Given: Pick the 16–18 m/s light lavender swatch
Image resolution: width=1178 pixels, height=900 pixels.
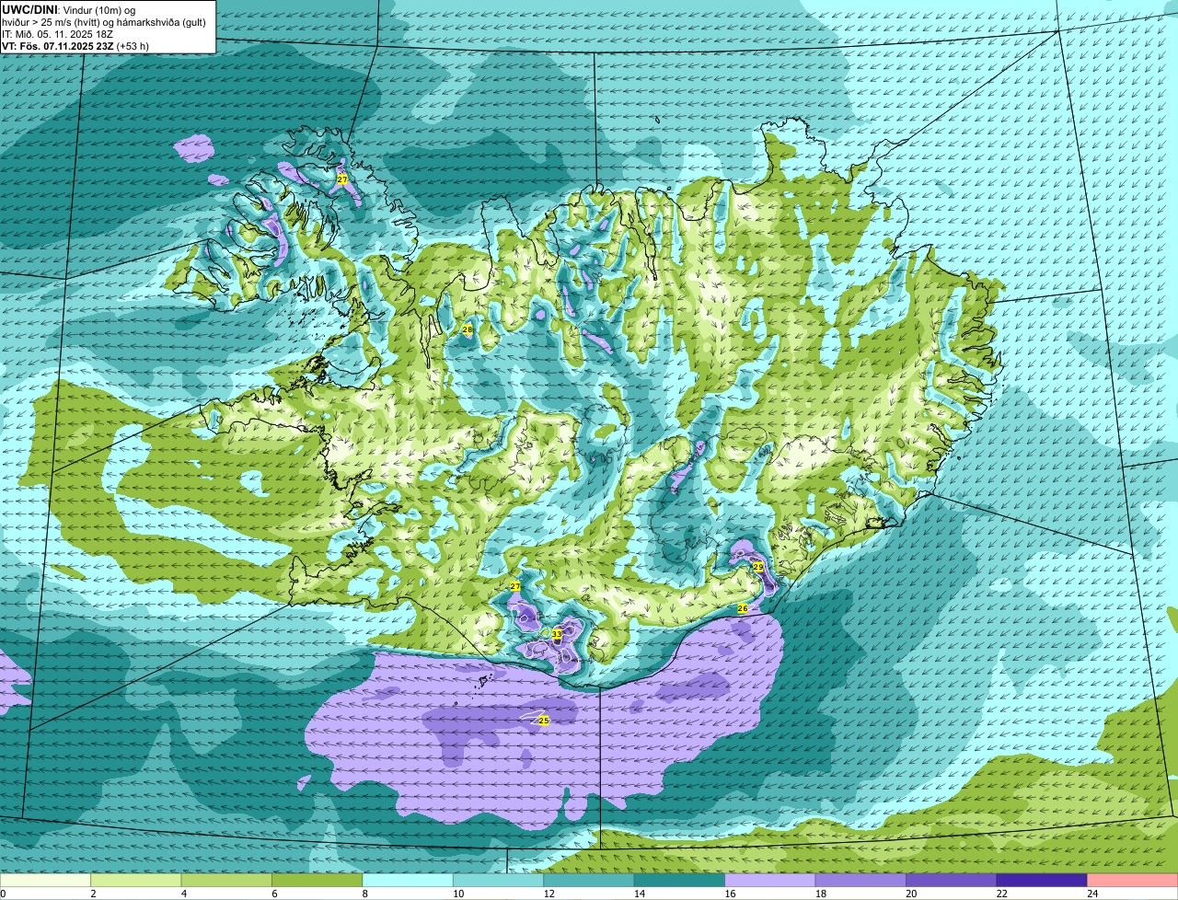Looking at the screenshot, I should click(770, 881).
